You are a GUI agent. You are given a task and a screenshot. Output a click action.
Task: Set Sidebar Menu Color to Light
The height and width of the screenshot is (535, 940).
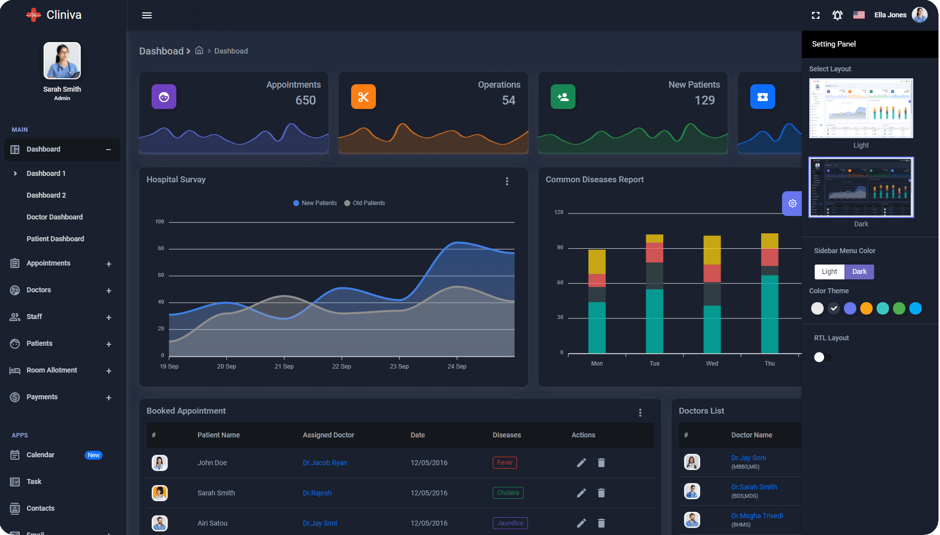[x=829, y=271]
